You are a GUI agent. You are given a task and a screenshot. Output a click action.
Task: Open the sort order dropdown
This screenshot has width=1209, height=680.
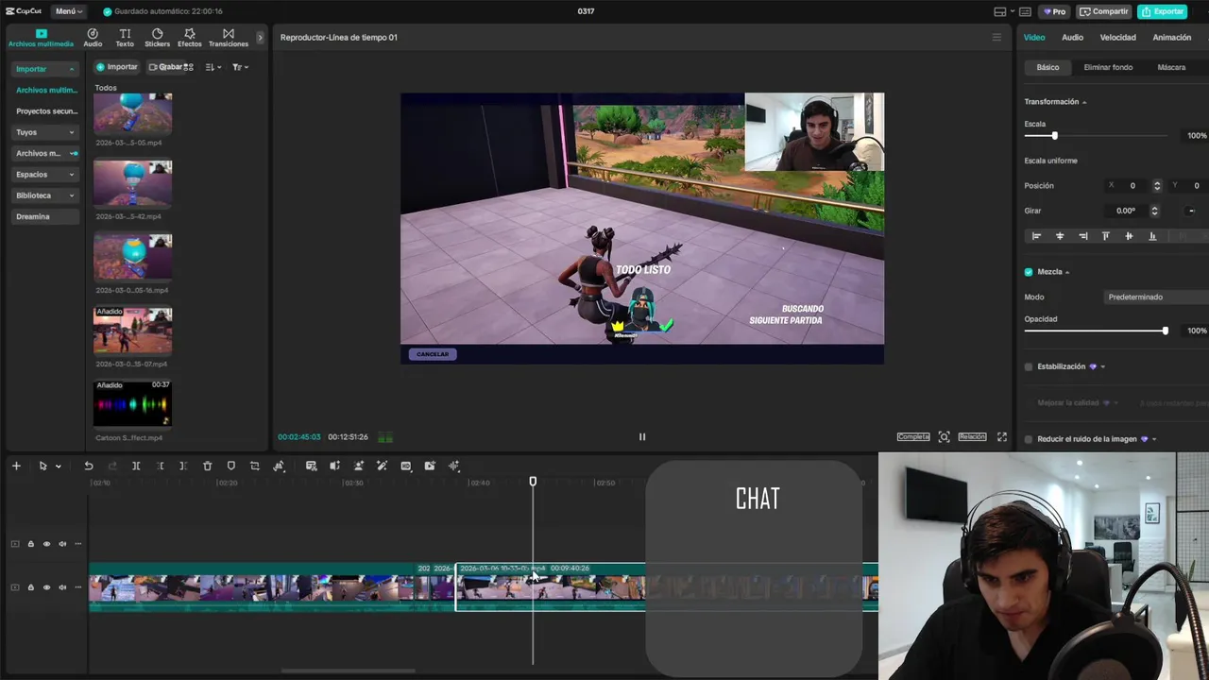click(213, 67)
